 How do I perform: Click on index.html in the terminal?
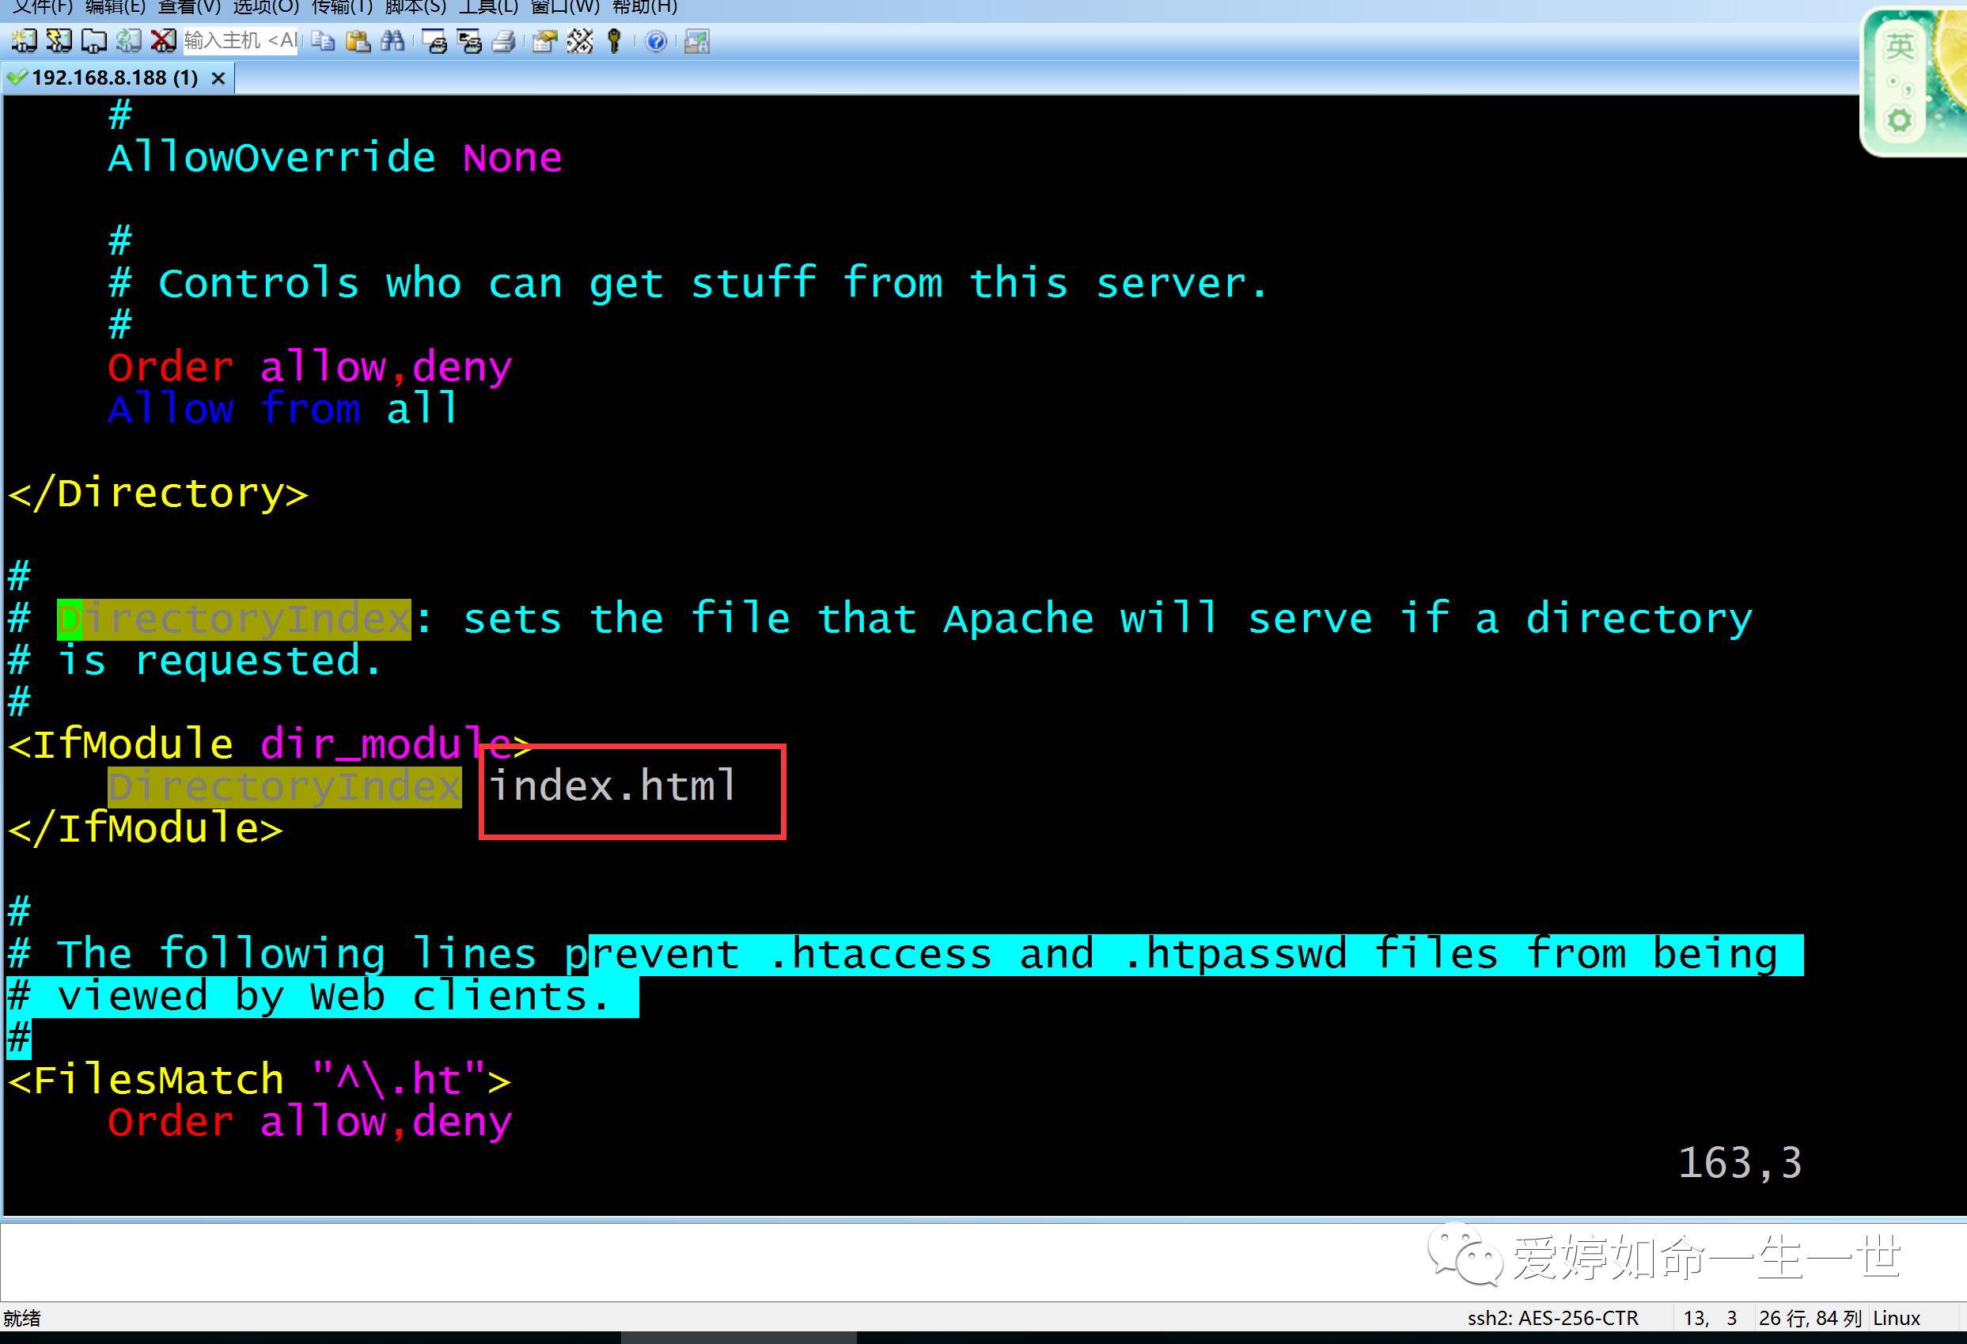click(612, 787)
